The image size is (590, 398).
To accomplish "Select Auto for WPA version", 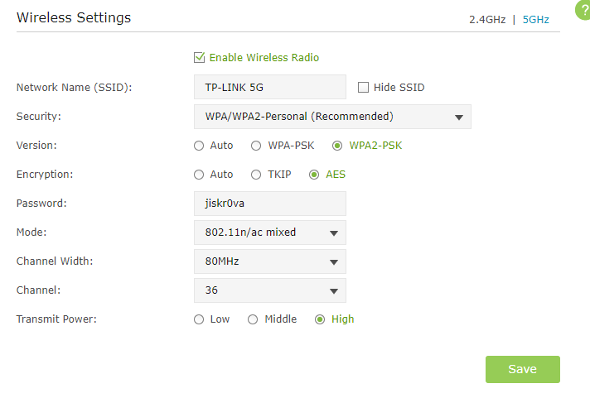I will coord(199,146).
